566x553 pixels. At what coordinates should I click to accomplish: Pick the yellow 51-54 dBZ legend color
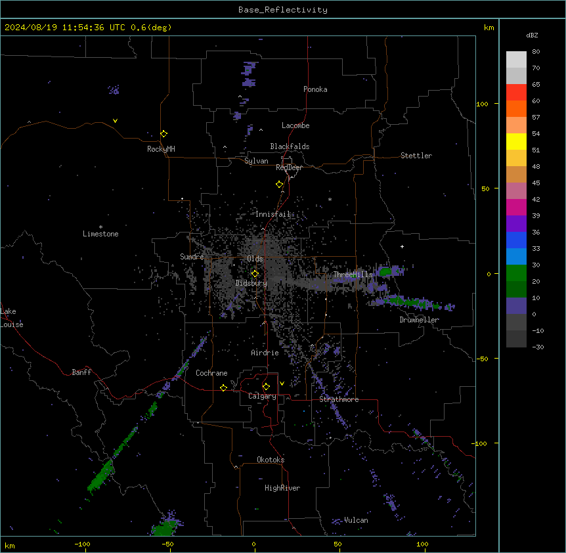(x=516, y=141)
